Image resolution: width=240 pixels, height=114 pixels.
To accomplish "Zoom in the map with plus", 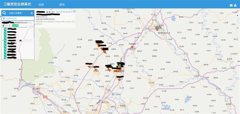I will coord(238,15).
